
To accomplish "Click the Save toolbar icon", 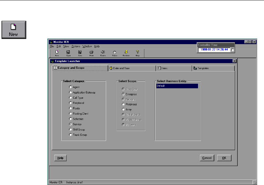I will coord(80,53).
